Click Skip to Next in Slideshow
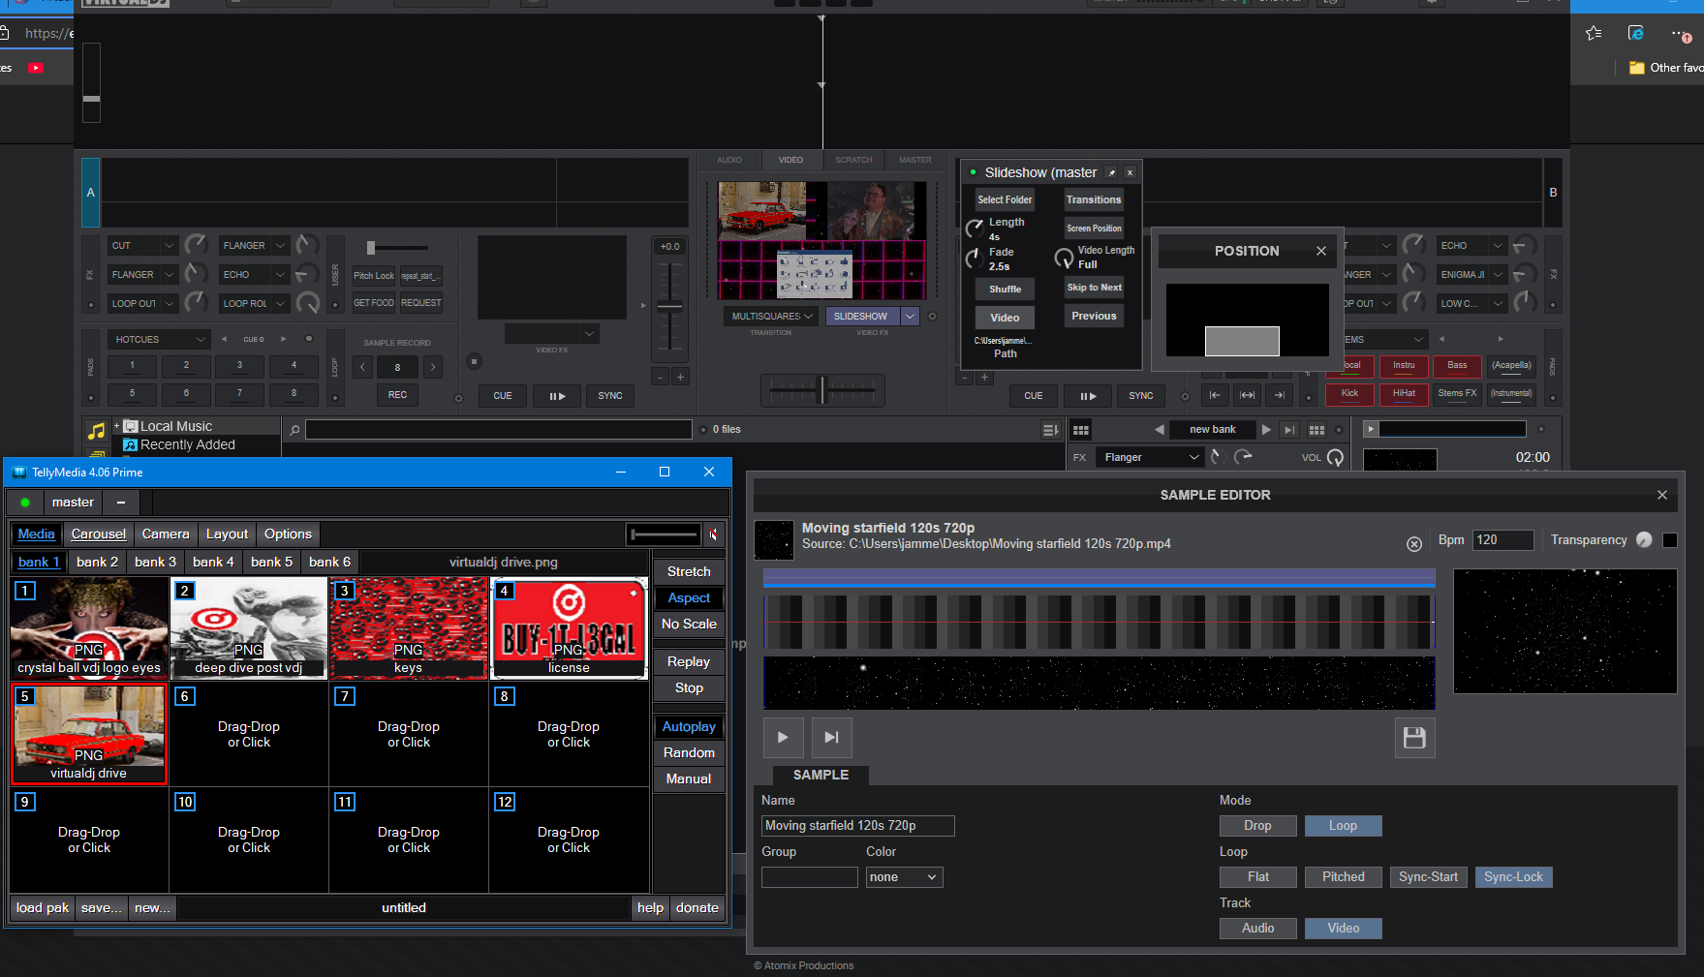Image resolution: width=1704 pixels, height=977 pixels. pos(1094,288)
